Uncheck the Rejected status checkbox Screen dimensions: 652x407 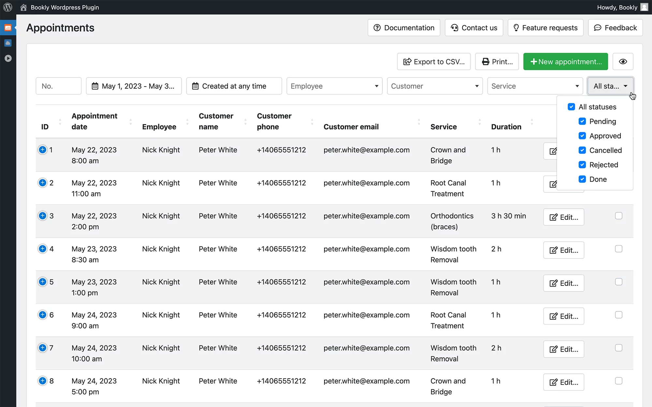(x=582, y=165)
